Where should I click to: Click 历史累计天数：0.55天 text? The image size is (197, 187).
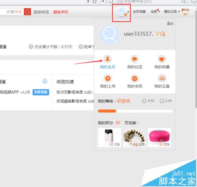coord(54,47)
